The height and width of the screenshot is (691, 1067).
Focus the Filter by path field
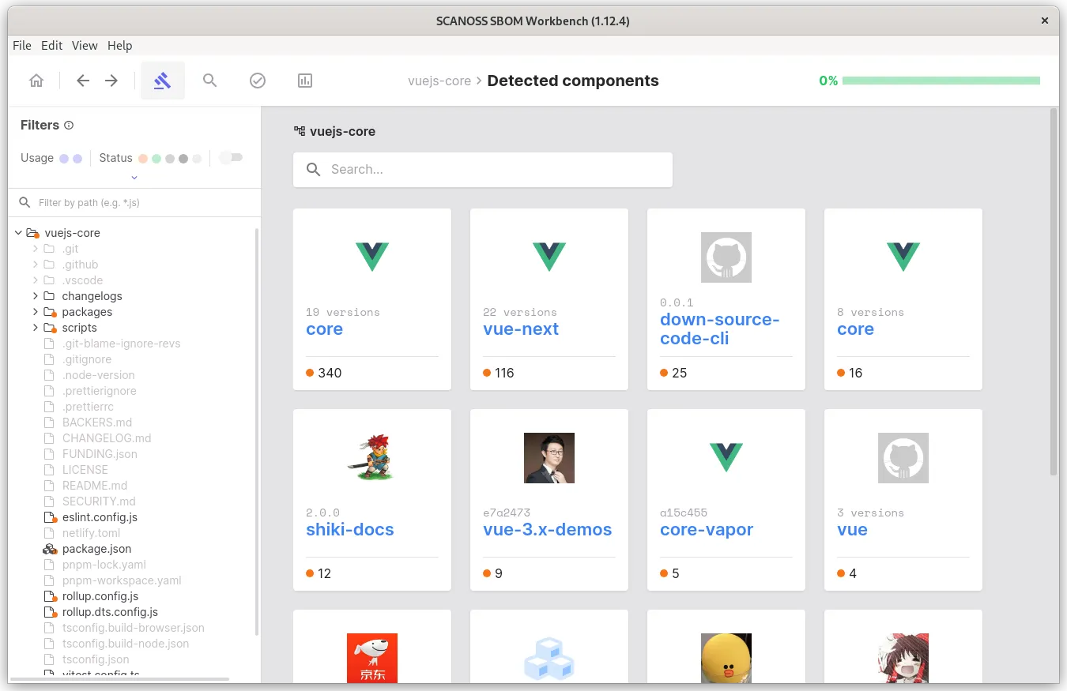tap(134, 203)
